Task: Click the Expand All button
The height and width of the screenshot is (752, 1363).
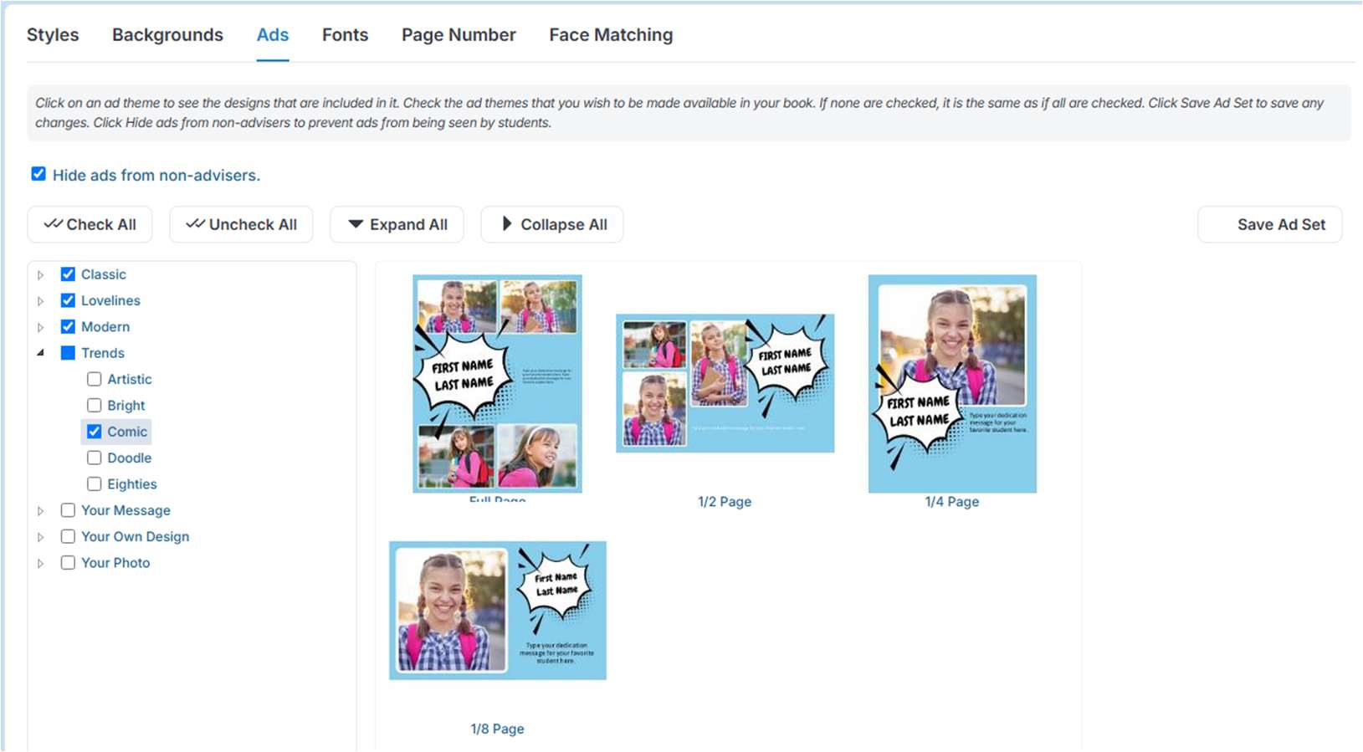Action: point(397,224)
